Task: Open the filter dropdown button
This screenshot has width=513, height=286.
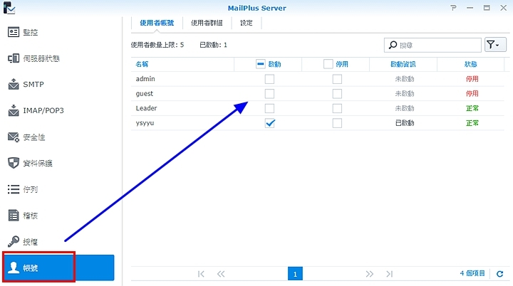Action: tap(495, 45)
